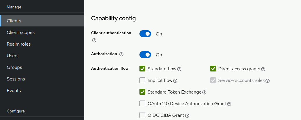Click help icon next to Direct access grants
The image size is (301, 120).
click(263, 69)
